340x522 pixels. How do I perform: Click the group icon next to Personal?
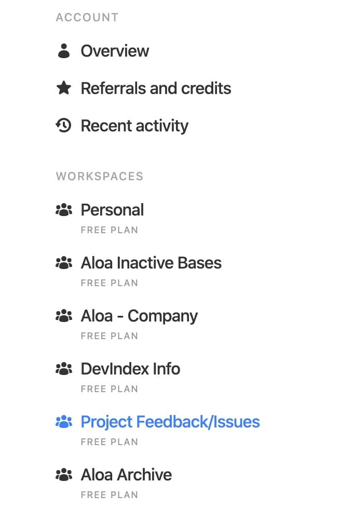click(x=63, y=210)
